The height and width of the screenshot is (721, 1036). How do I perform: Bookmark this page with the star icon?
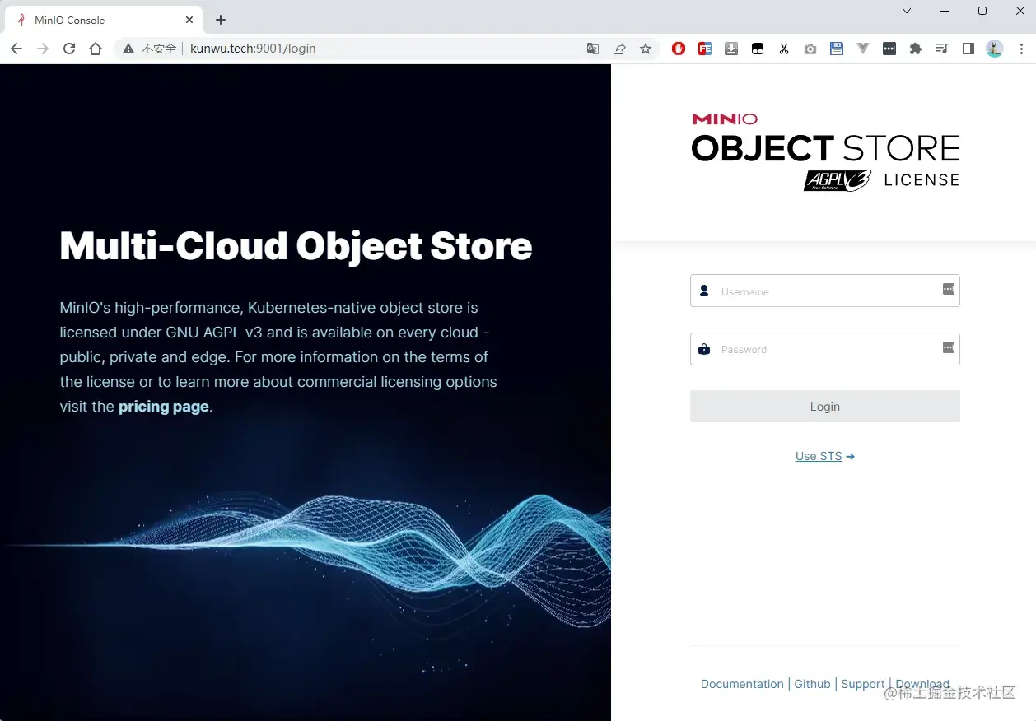[646, 49]
